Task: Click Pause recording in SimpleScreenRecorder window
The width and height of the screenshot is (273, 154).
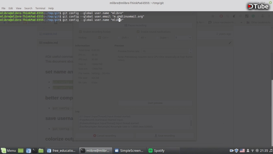Action: click(x=136, y=25)
